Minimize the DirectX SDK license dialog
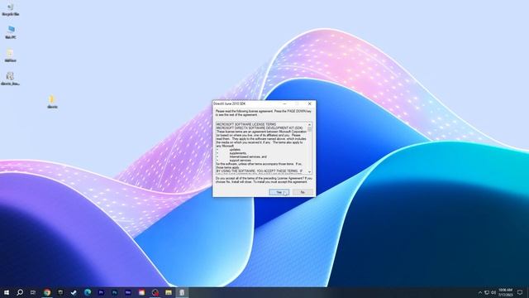The height and width of the screenshot is (298, 529). [284, 103]
